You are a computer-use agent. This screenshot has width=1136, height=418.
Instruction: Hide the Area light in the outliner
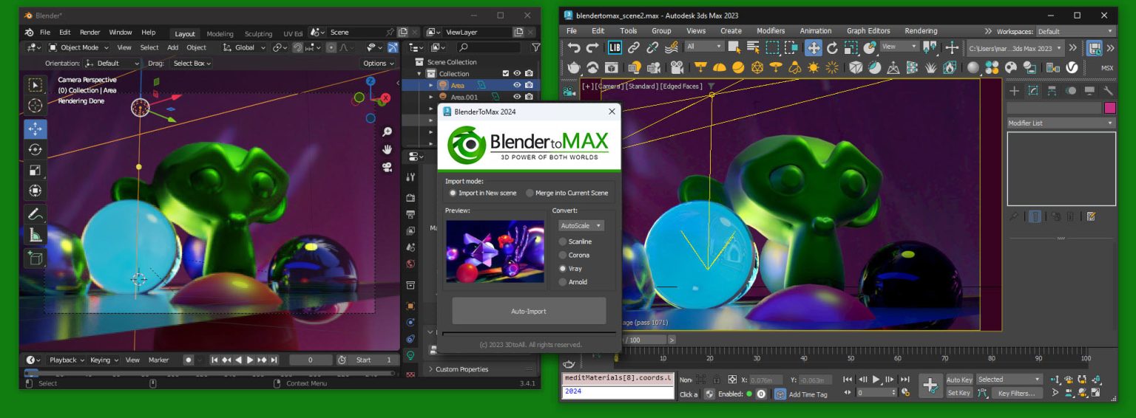(517, 85)
